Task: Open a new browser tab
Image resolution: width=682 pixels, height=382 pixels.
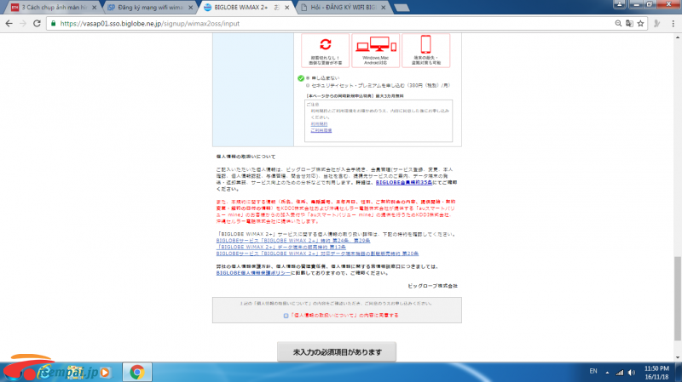Action: coord(402,8)
